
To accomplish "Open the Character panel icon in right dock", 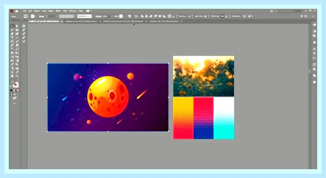I will point(315,49).
